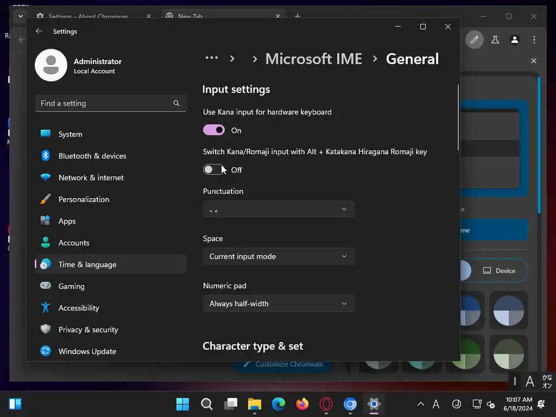This screenshot has width=556, height=417.
Task: Open Privacy & security category
Action: [x=111, y=330]
